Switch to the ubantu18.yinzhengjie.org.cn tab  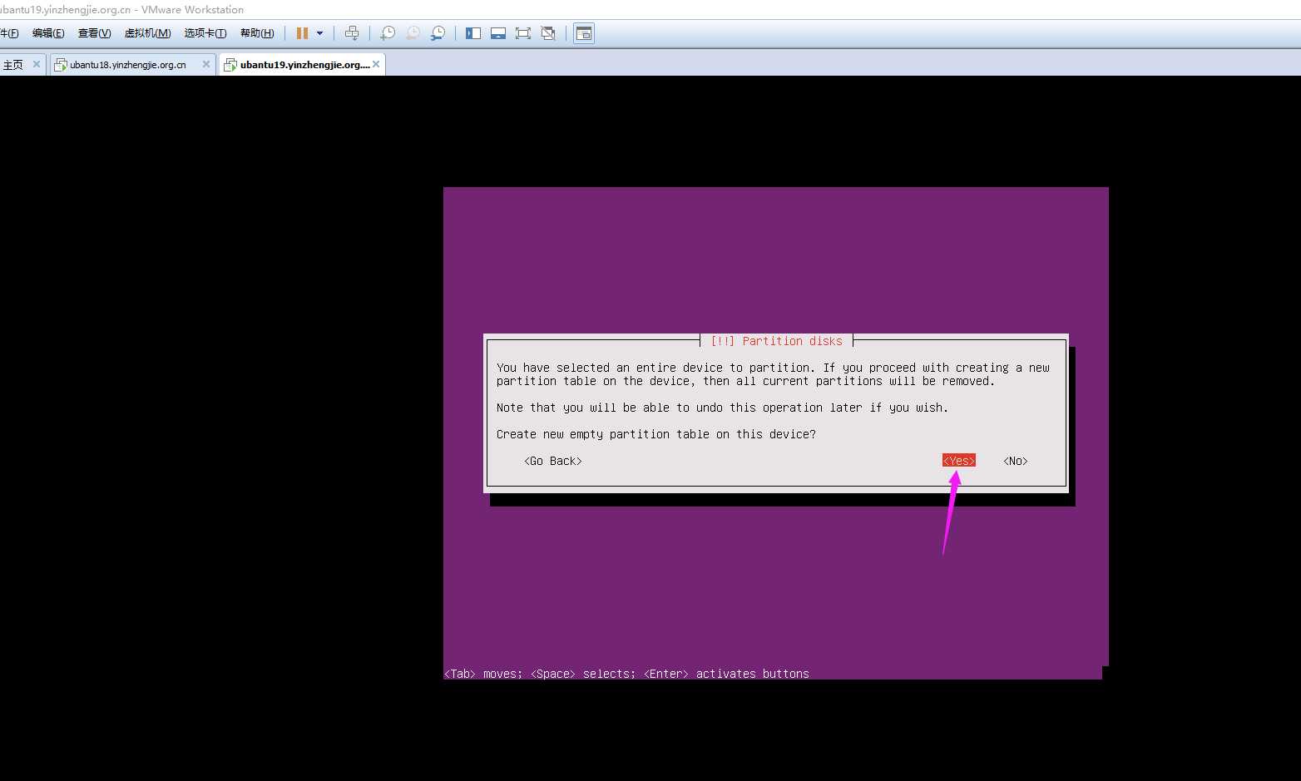(x=128, y=65)
